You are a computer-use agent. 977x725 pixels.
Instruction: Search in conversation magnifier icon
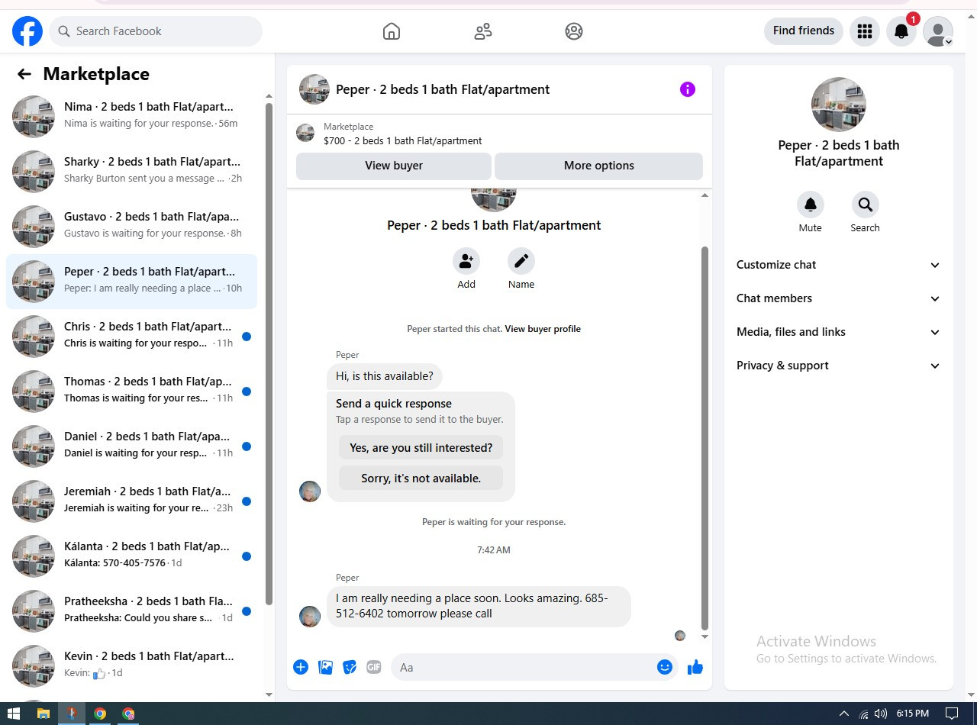click(x=866, y=205)
